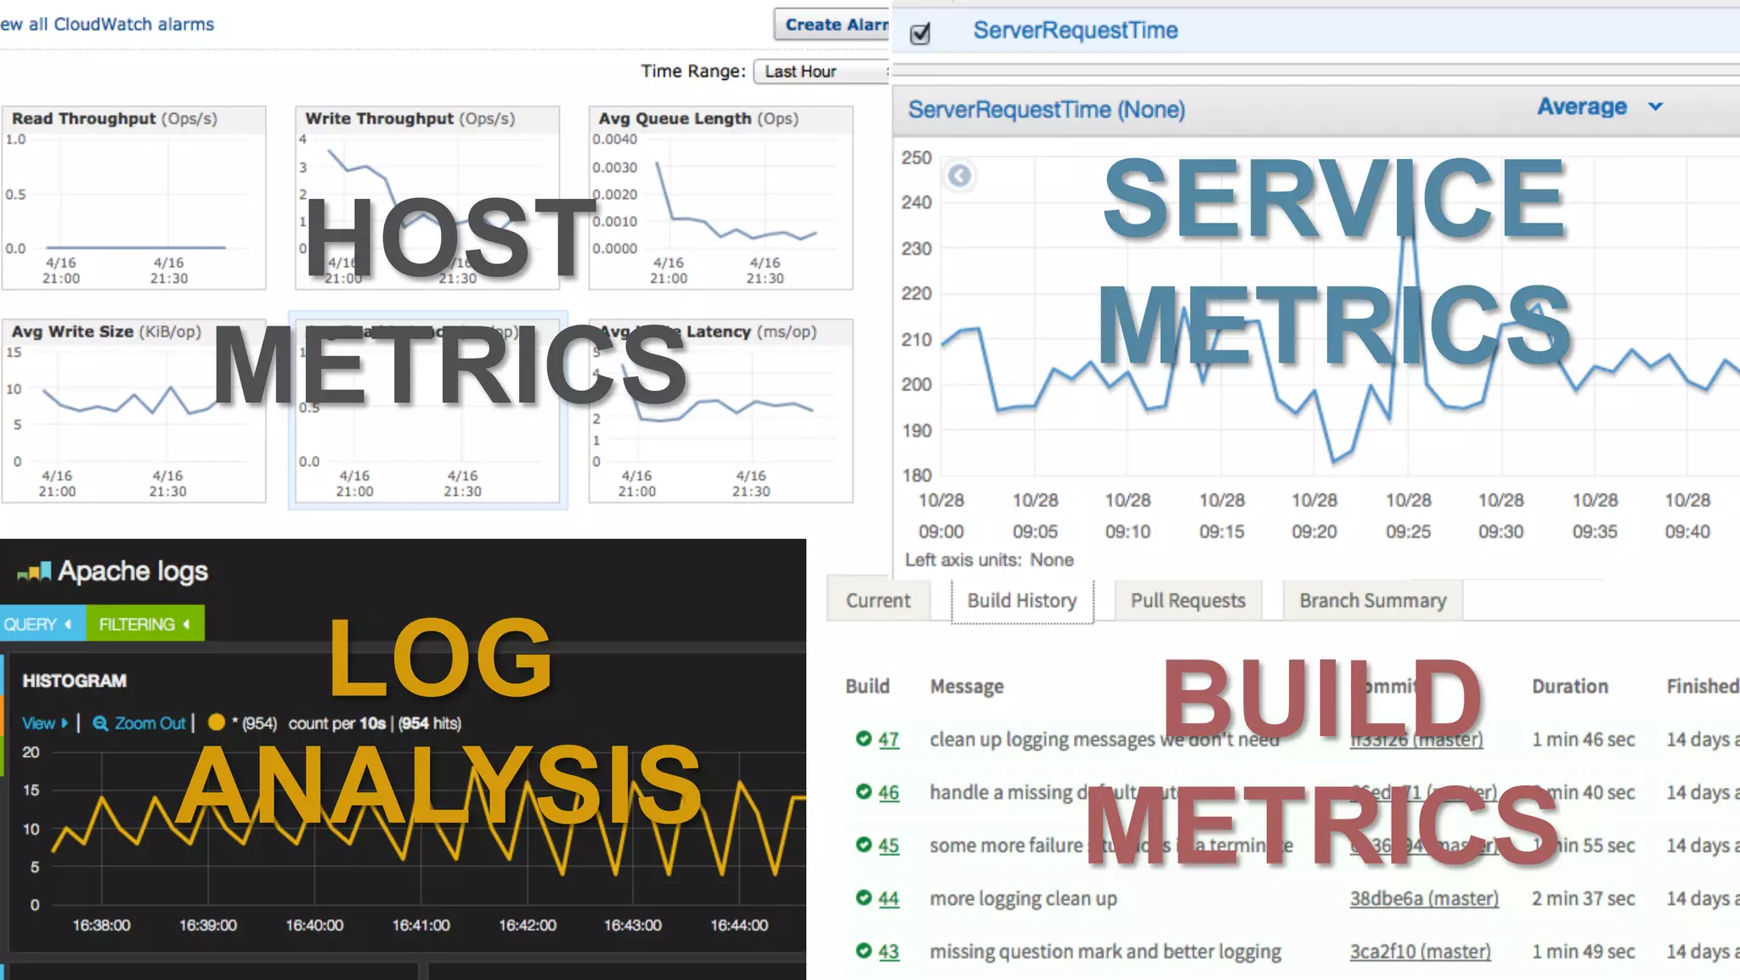
Task: Click the '1 min 49 sec' duration
Action: pos(1584,952)
